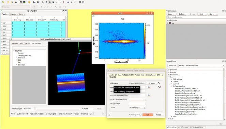This screenshot has height=129, width=226.
Task: Open the DirectBeamPosition dropdown
Action: pyautogui.click(x=137, y=99)
